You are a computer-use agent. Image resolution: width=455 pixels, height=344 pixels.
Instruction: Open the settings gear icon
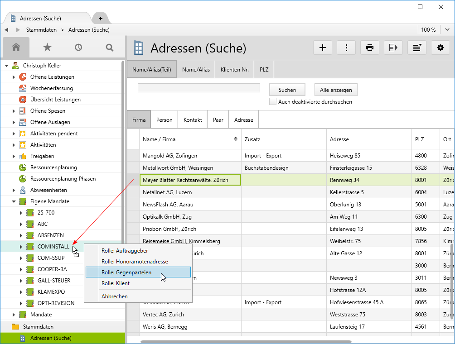[x=440, y=48]
